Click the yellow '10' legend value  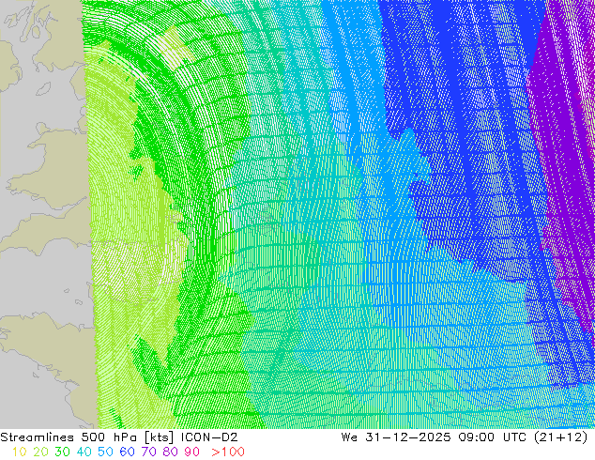(x=20, y=452)
